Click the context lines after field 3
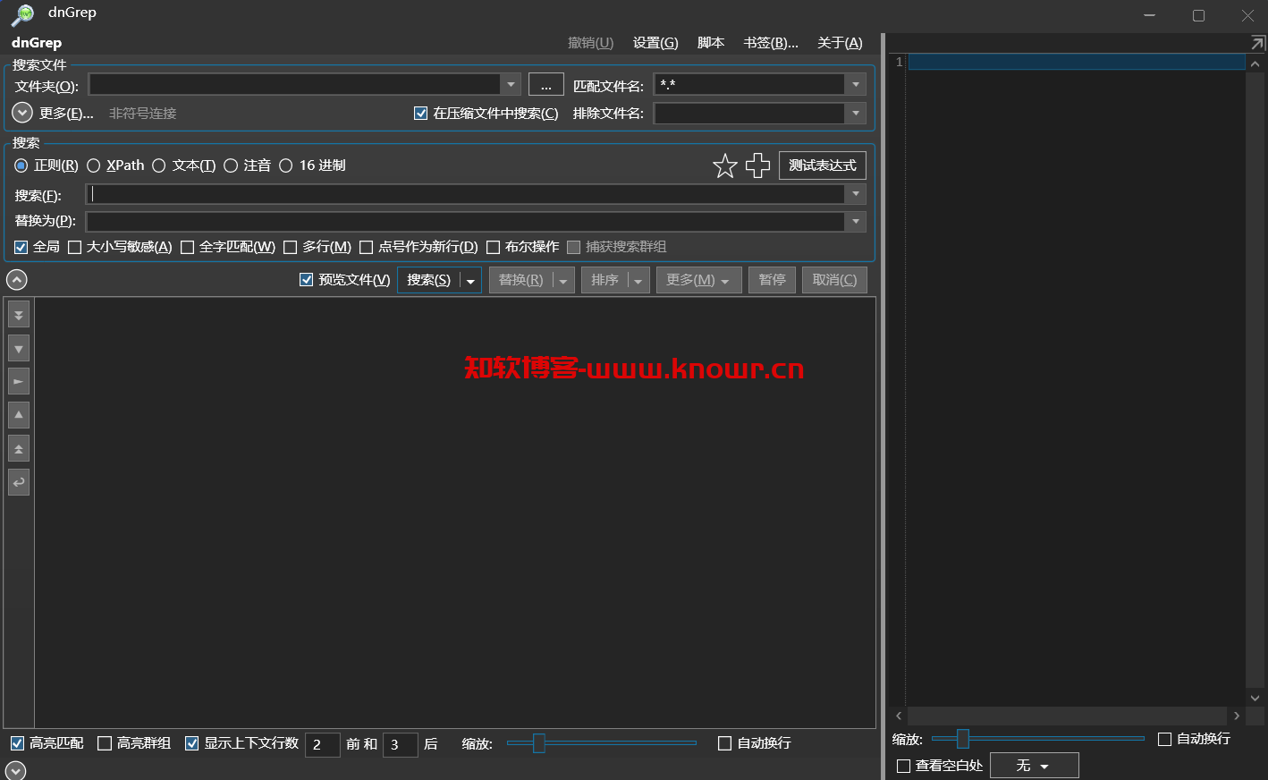This screenshot has height=780, width=1268. coord(401,744)
